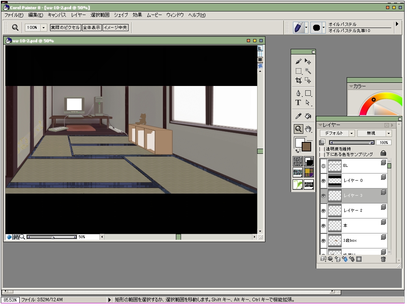Open the 選択範囲 menu
407x306 pixels.
[x=100, y=15]
